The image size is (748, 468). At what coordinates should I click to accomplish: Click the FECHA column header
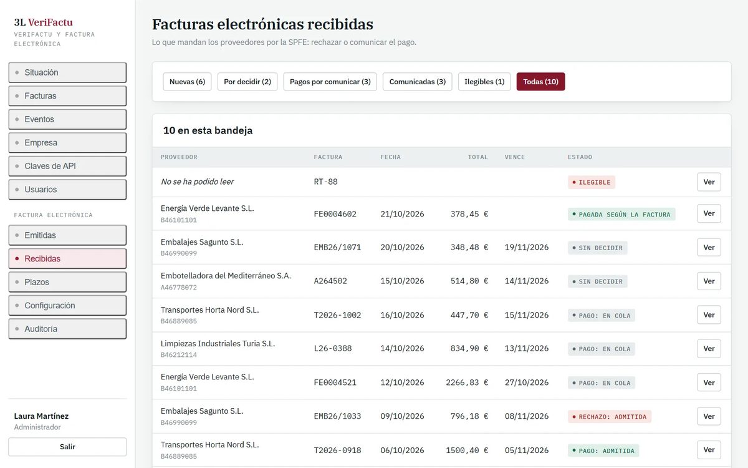click(391, 157)
